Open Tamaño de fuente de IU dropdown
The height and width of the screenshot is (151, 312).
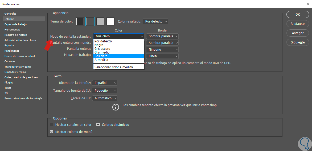pos(105,91)
